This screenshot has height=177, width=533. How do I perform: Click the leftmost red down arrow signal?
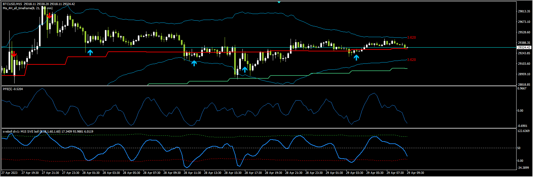click(x=14, y=54)
